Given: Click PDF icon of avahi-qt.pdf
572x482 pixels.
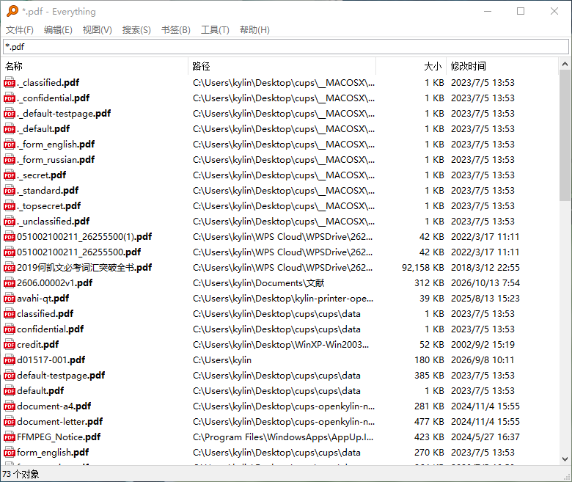Looking at the screenshot, I should coord(10,299).
